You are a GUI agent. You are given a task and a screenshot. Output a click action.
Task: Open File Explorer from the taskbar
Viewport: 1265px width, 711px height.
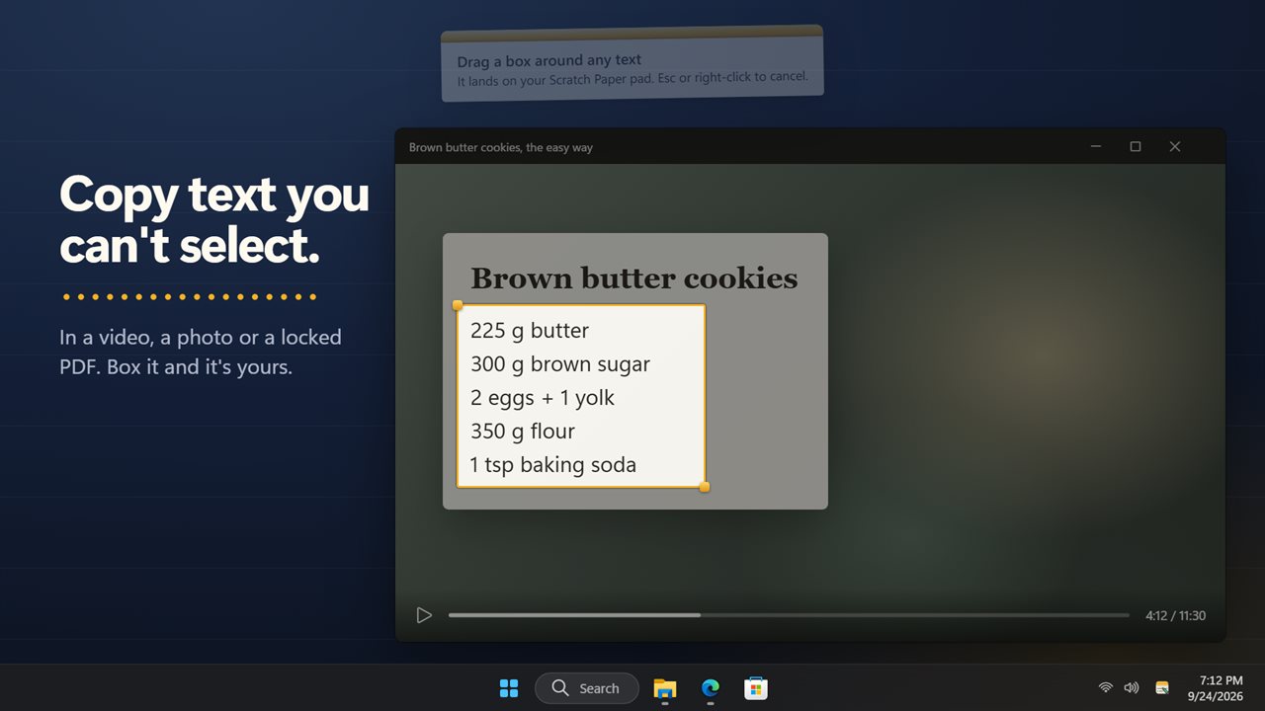coord(665,688)
